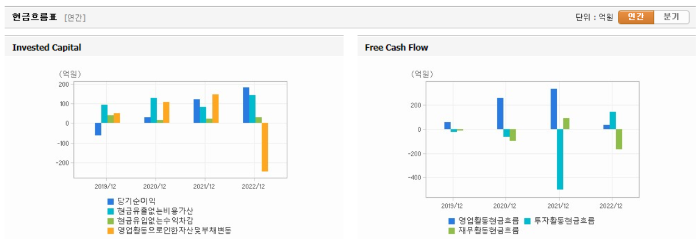699x239 pixels.
Task: Click the -400 y-axis value in Free Cash Flow
Action: (x=415, y=178)
